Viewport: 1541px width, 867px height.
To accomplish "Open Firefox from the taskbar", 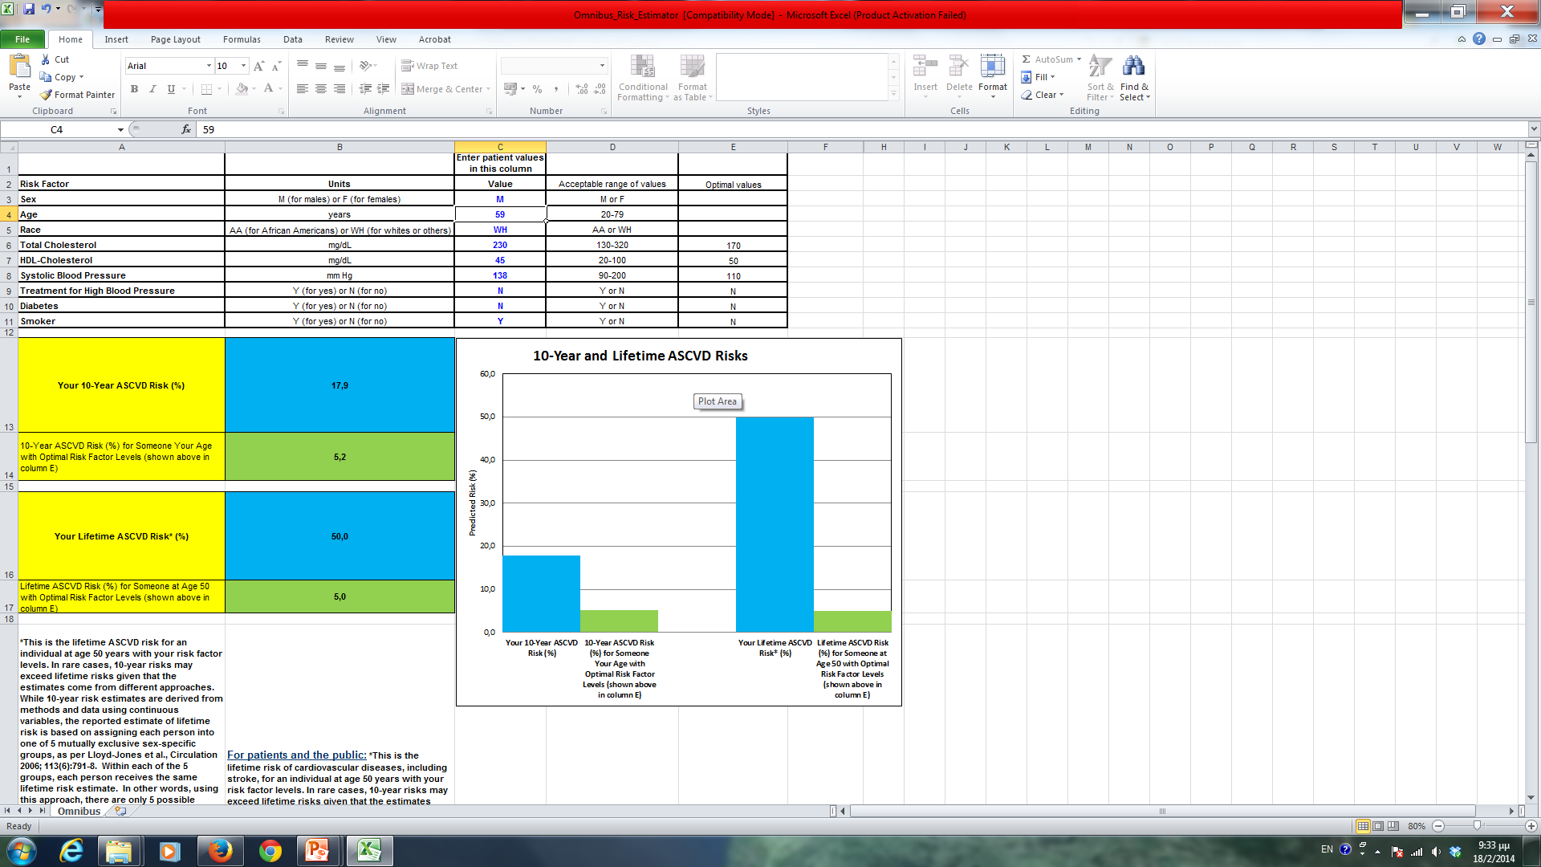I will [x=220, y=851].
